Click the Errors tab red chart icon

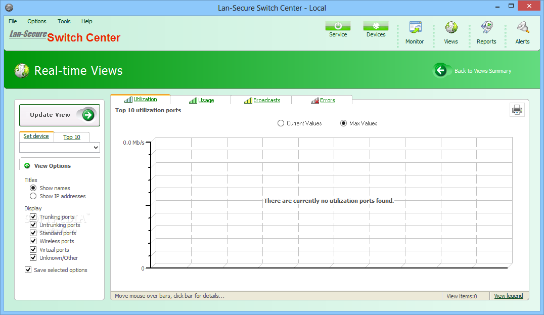[x=314, y=101]
